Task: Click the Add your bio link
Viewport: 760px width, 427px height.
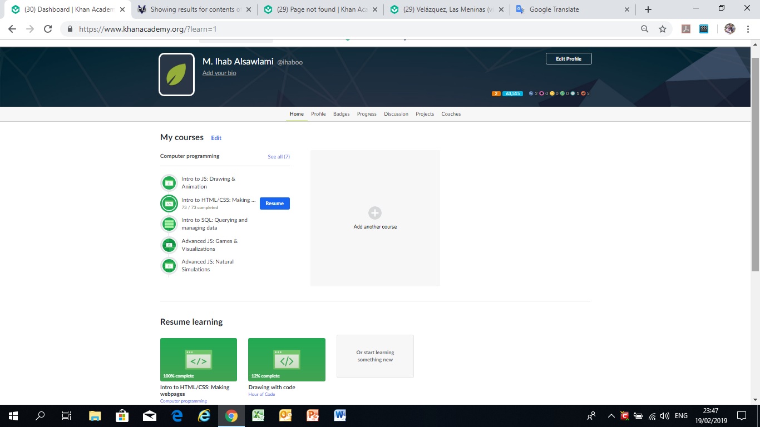Action: (219, 73)
